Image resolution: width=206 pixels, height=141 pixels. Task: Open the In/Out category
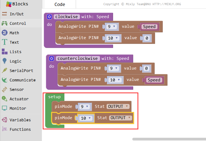(x=21, y=14)
